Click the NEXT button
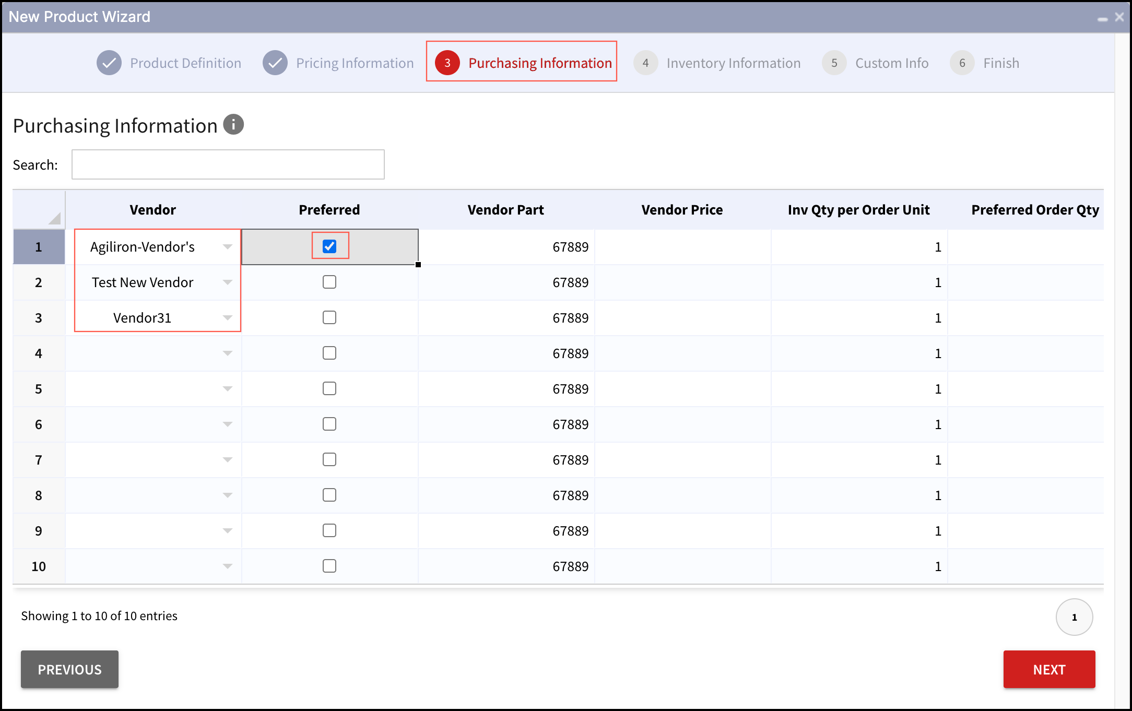 1049,669
